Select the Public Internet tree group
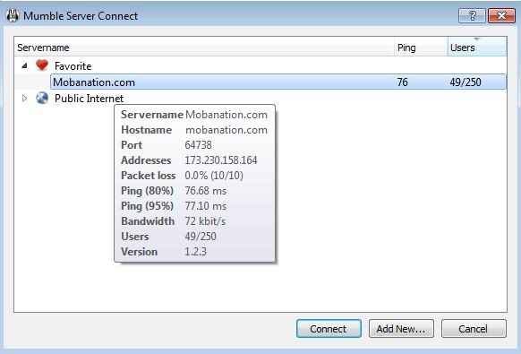The height and width of the screenshot is (354, 521). [89, 99]
